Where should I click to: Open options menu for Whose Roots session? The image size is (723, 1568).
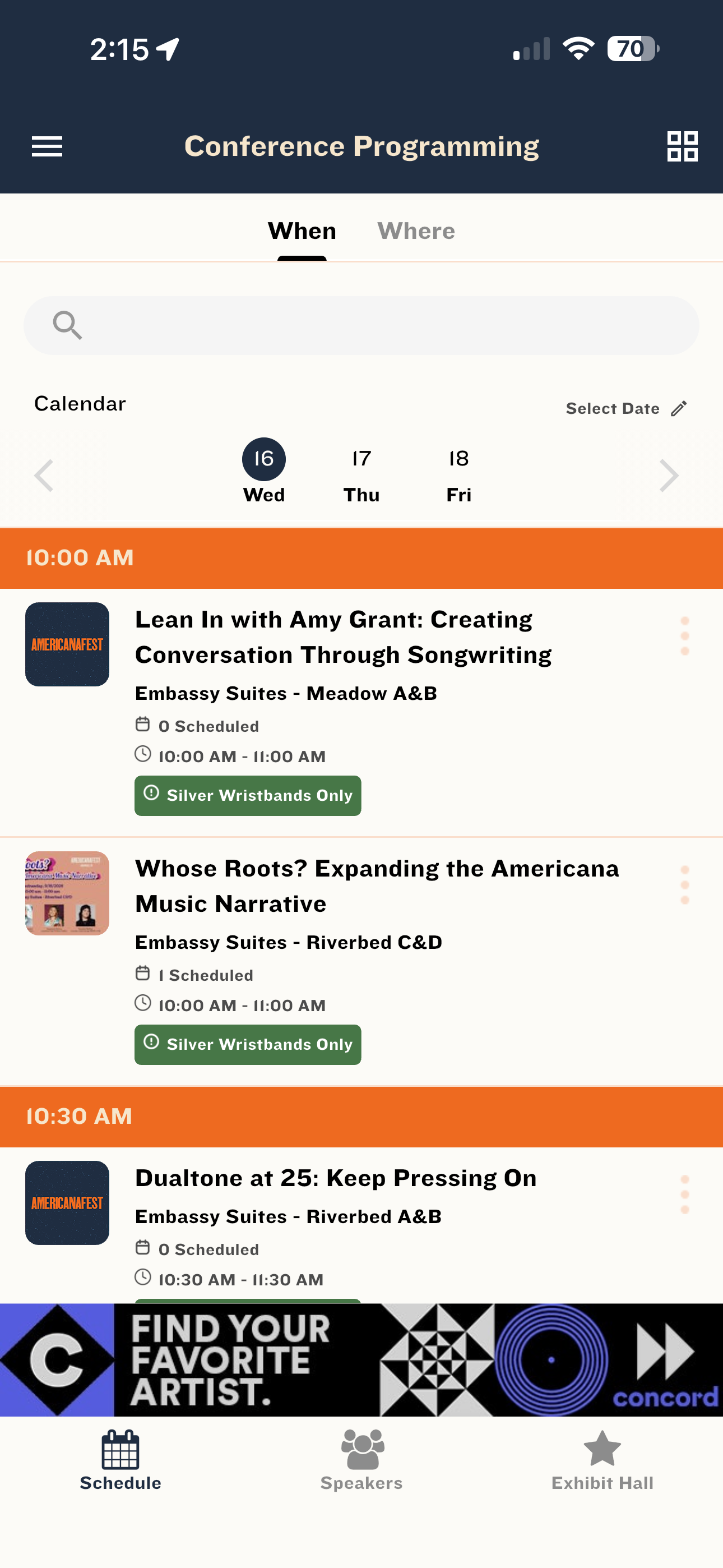[x=685, y=885]
